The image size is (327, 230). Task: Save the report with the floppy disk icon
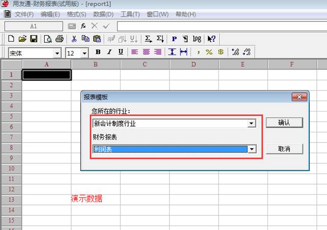point(34,39)
